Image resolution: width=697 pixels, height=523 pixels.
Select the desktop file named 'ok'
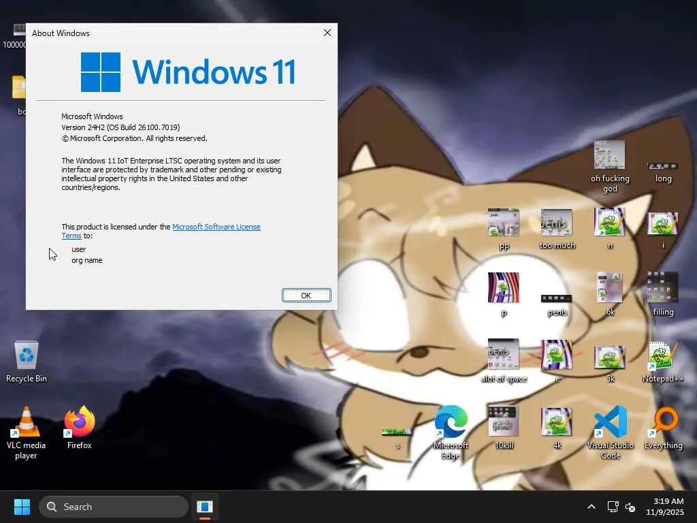pyautogui.click(x=610, y=294)
